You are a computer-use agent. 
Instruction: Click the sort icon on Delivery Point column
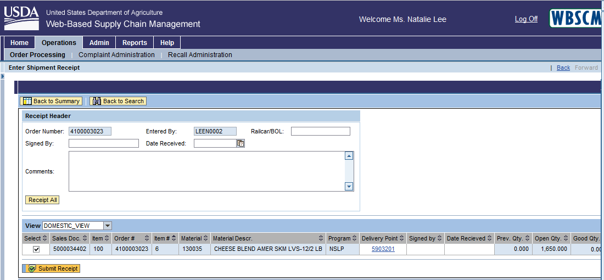[x=402, y=239]
